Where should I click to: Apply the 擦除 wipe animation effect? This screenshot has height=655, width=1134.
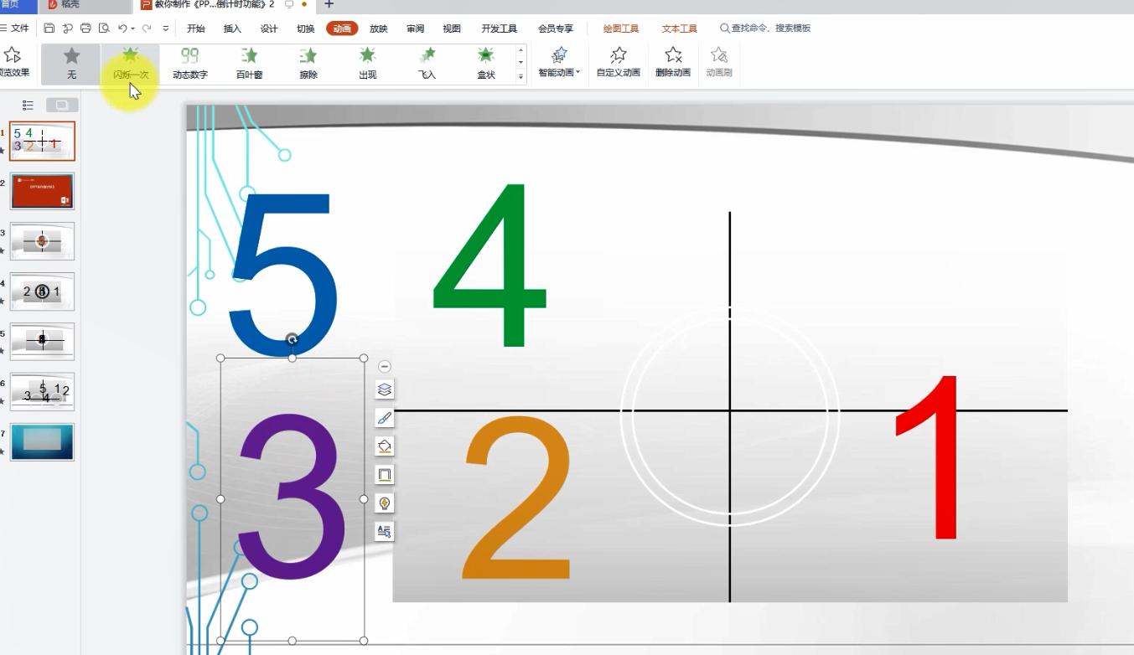tap(308, 64)
